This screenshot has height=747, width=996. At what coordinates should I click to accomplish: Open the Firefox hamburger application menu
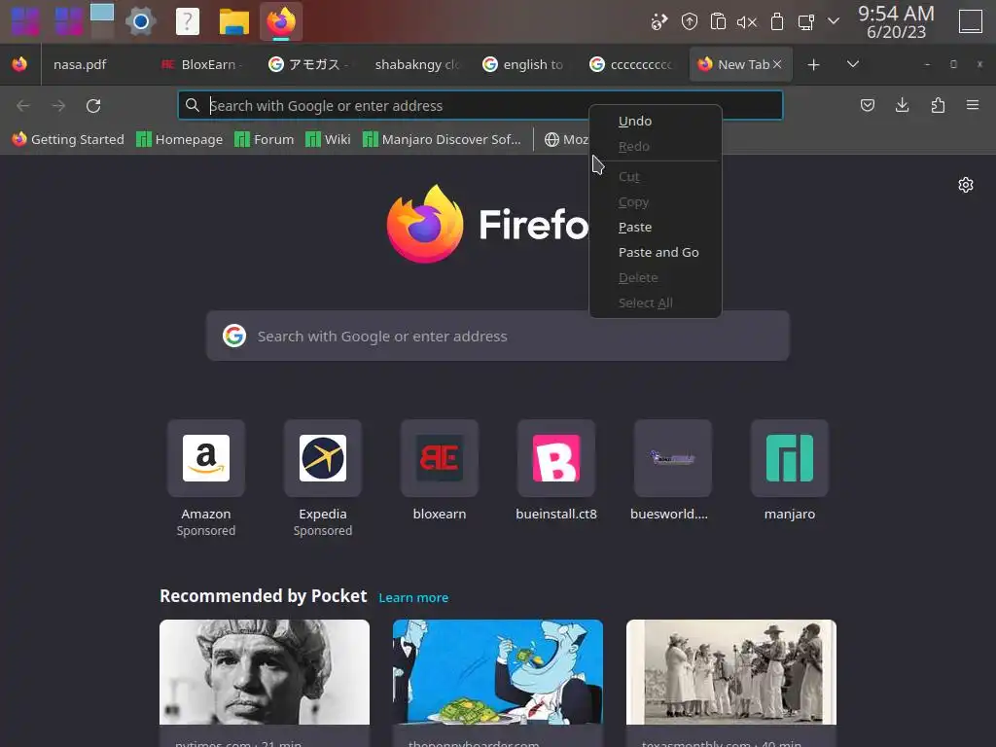point(973,105)
